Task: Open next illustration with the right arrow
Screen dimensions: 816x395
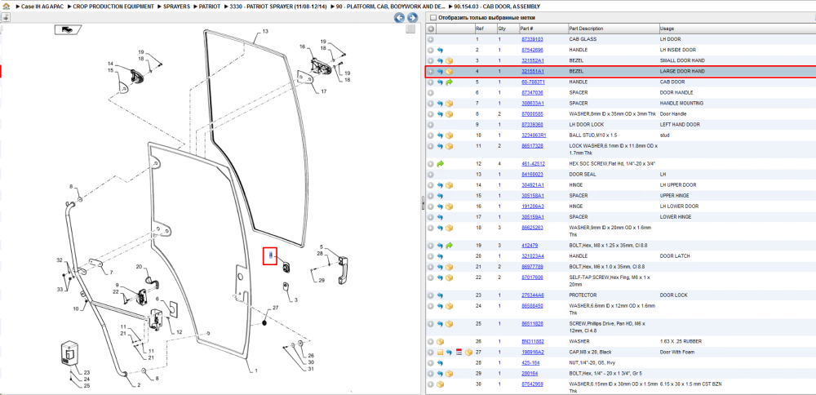Action: (412, 18)
